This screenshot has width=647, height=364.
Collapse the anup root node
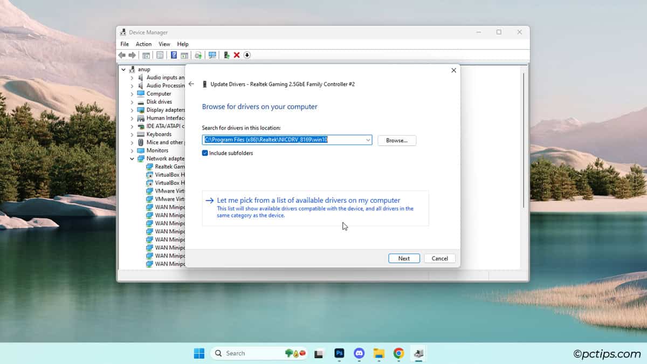[x=123, y=70]
